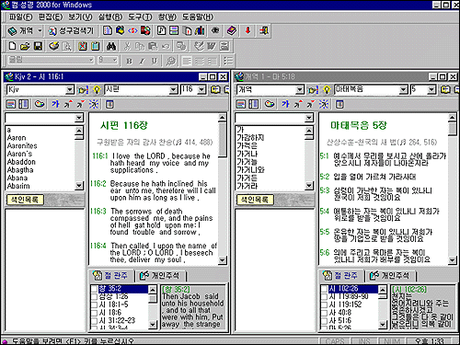Check the 창 35:2 reference checkbox
The width and height of the screenshot is (460, 345).
coord(95,289)
